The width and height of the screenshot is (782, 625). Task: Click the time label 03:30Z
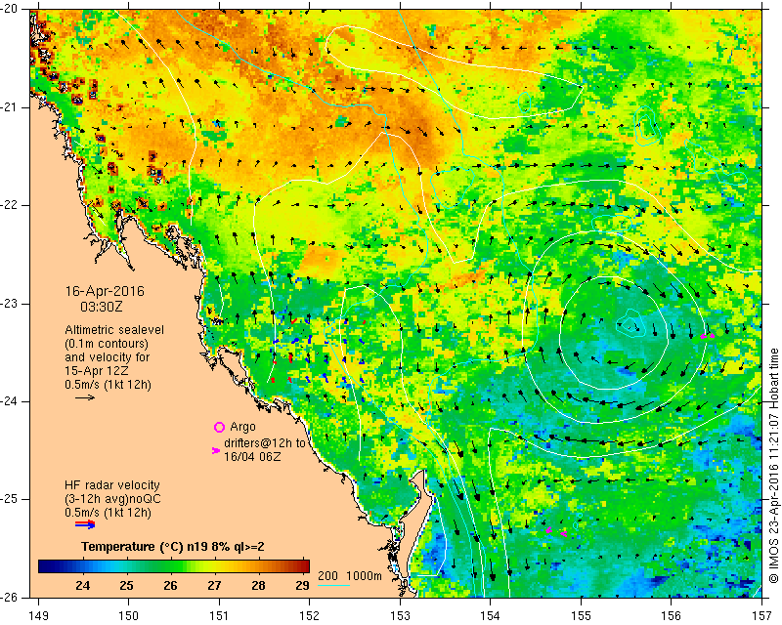pos(102,306)
